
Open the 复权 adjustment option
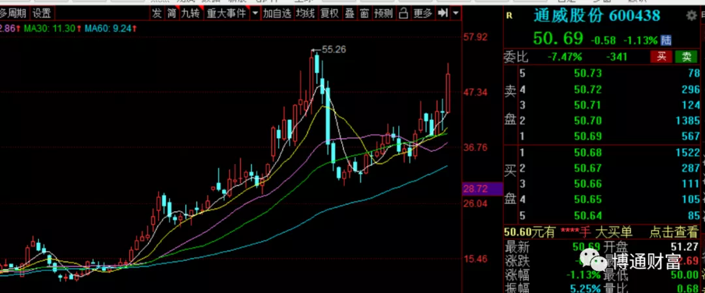coord(330,14)
